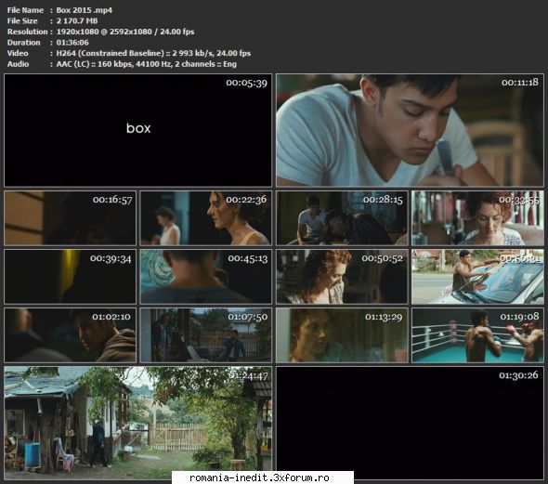Open the 00:45:13 thumbnail of man's back
This screenshot has width=548, height=484.
(205, 277)
